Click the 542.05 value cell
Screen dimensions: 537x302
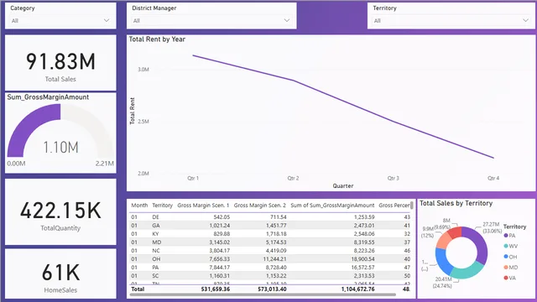222,217
